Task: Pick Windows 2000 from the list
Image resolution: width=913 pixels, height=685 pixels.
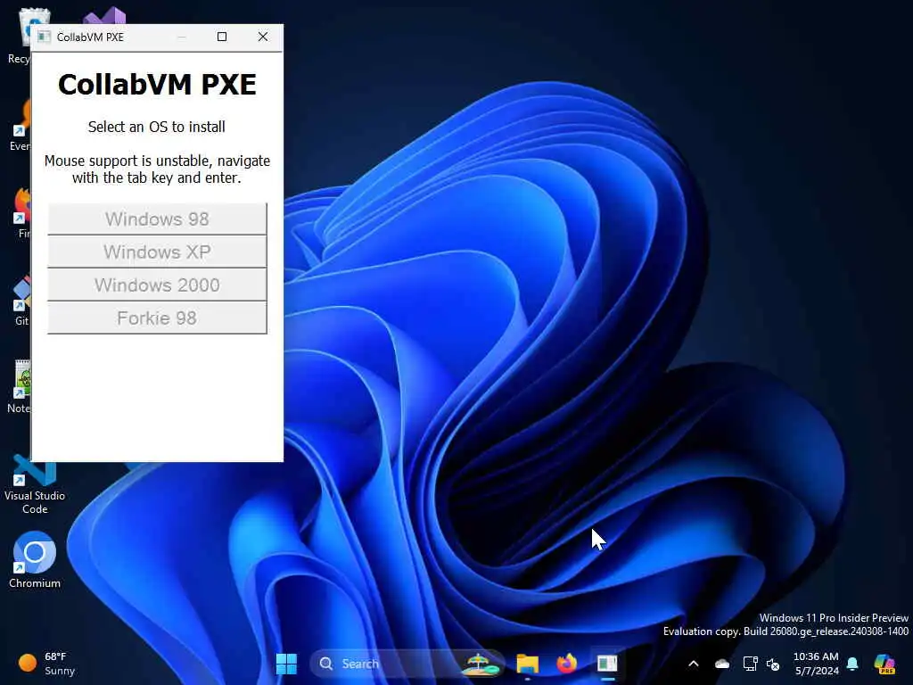Action: pos(157,285)
